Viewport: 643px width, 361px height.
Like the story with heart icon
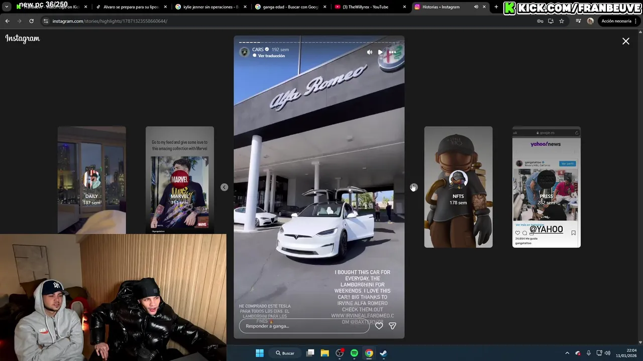coord(379,326)
